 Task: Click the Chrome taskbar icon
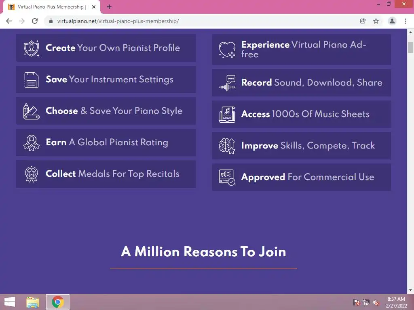(58, 302)
